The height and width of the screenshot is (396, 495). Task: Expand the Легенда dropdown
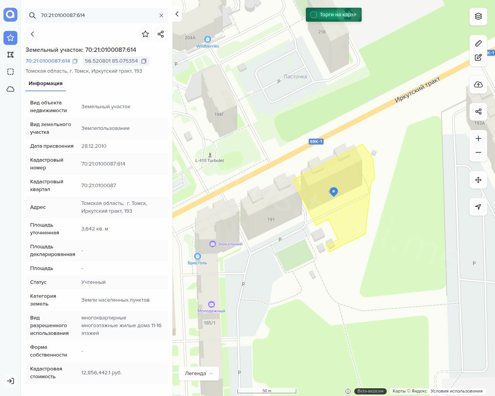(x=199, y=374)
